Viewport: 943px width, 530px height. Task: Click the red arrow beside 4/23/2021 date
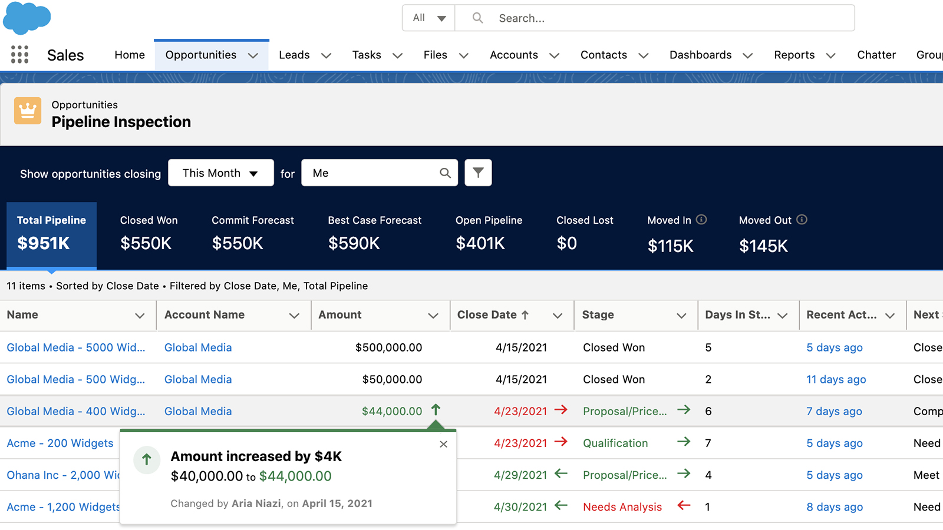coord(561,410)
